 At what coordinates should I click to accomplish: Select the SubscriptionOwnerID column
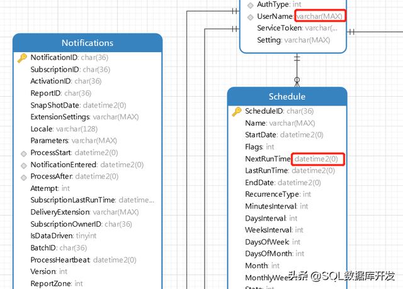coord(81,224)
